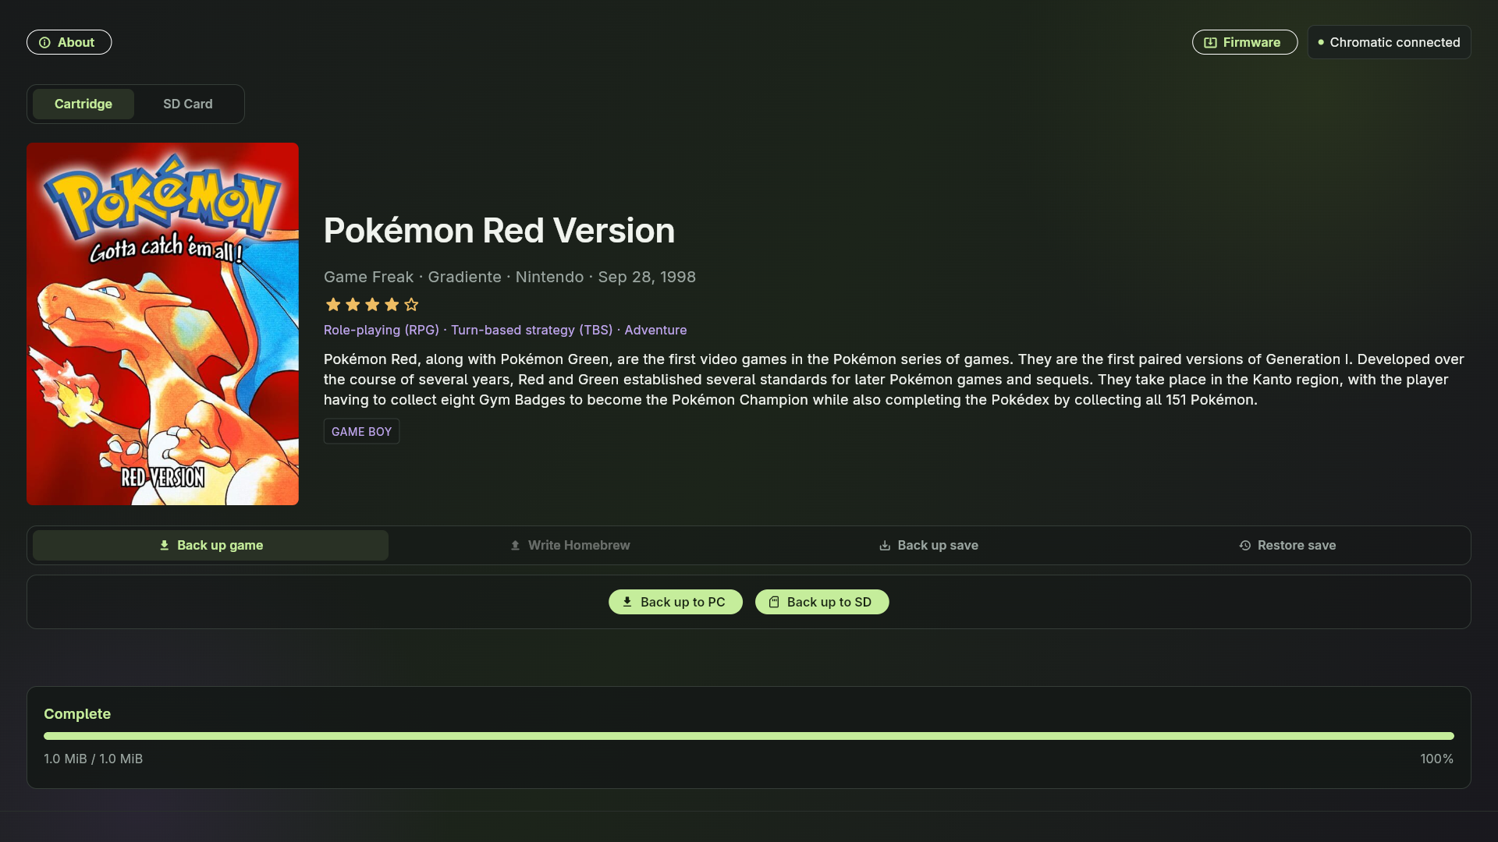Click the Chromatic connected status indicator
The image size is (1498, 842).
click(x=1389, y=42)
